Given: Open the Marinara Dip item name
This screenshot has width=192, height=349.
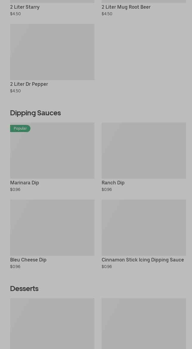Looking at the screenshot, I should 24,183.
